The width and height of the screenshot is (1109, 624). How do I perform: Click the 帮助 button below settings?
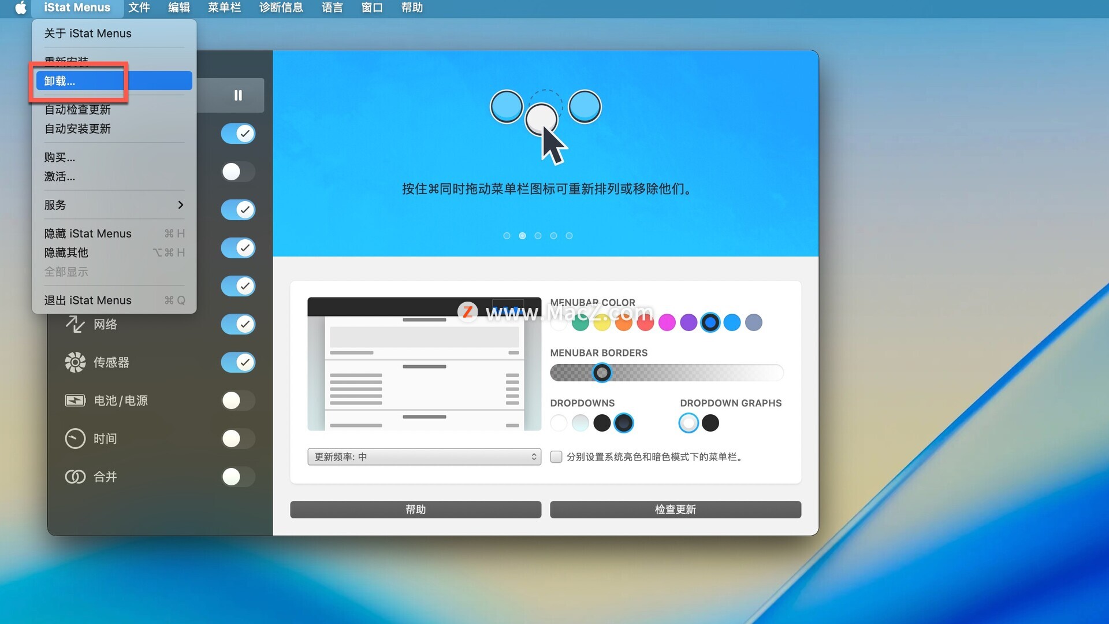pos(415,510)
